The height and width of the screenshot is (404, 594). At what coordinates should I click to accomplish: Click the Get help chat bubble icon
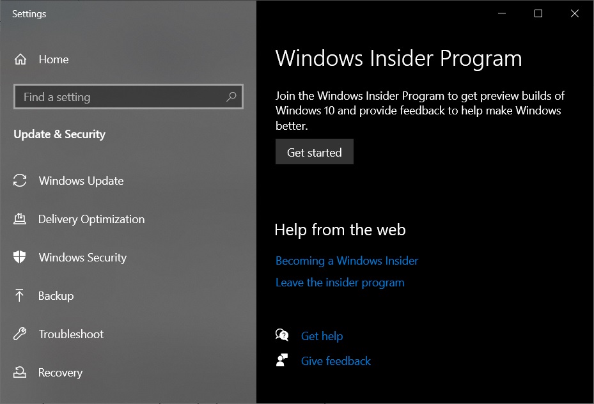pos(282,335)
